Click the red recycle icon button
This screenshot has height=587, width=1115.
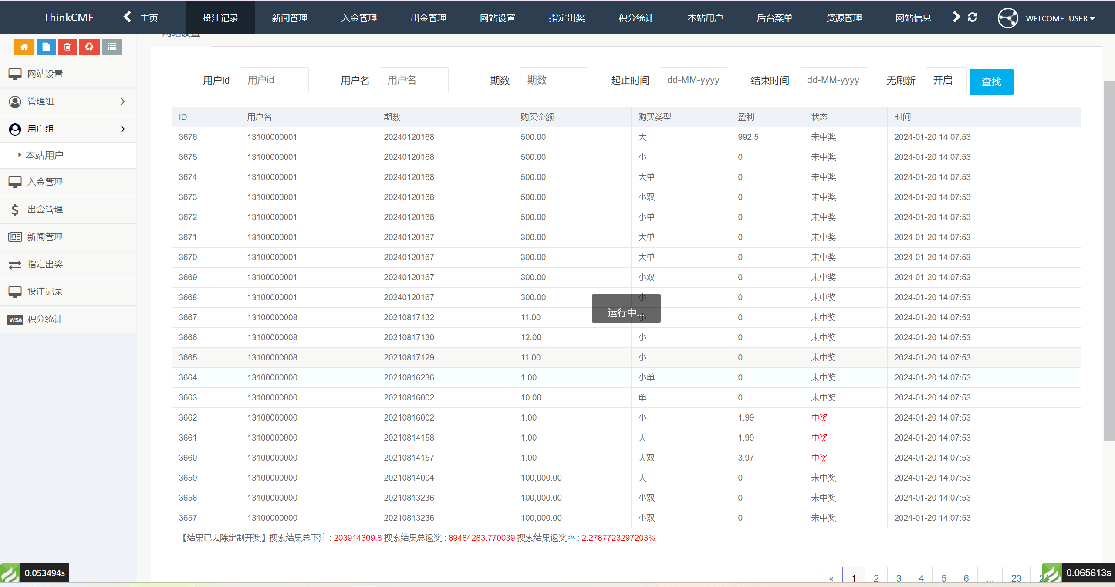tap(89, 47)
